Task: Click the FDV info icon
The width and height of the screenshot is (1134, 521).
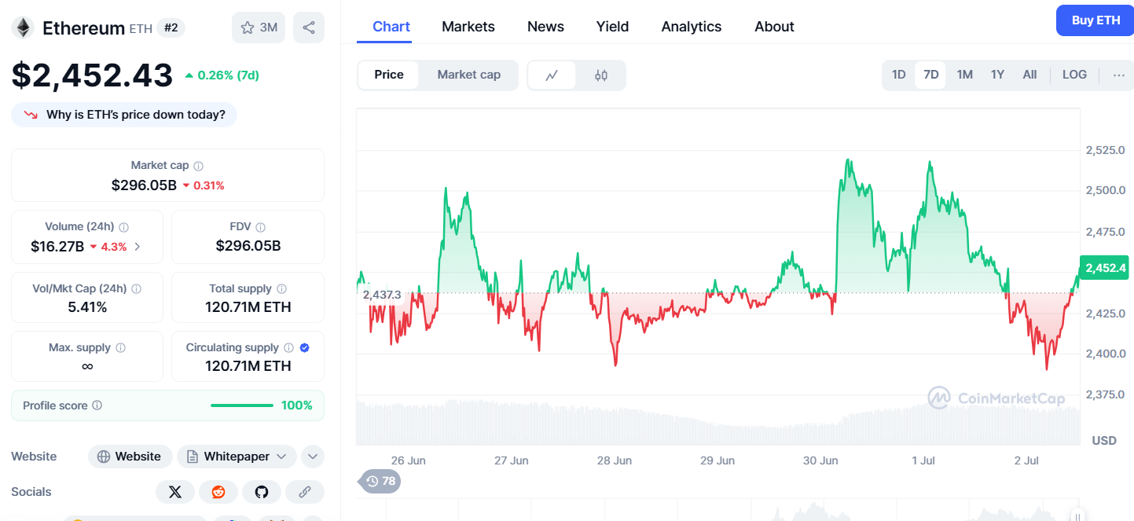Action: [261, 227]
